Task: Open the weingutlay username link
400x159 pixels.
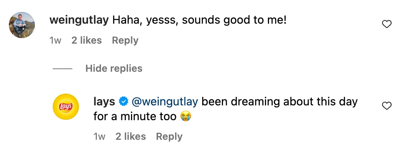Action: [x=79, y=20]
